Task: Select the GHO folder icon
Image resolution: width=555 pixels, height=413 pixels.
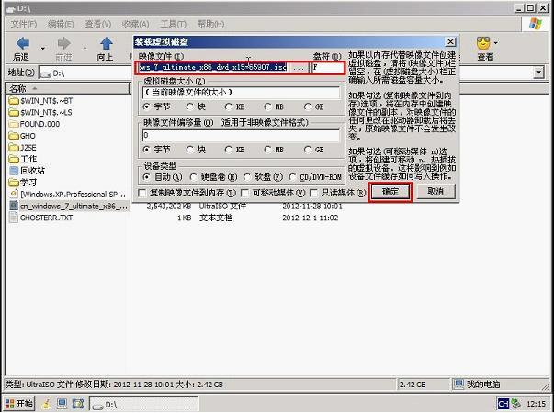Action: tap(14, 136)
